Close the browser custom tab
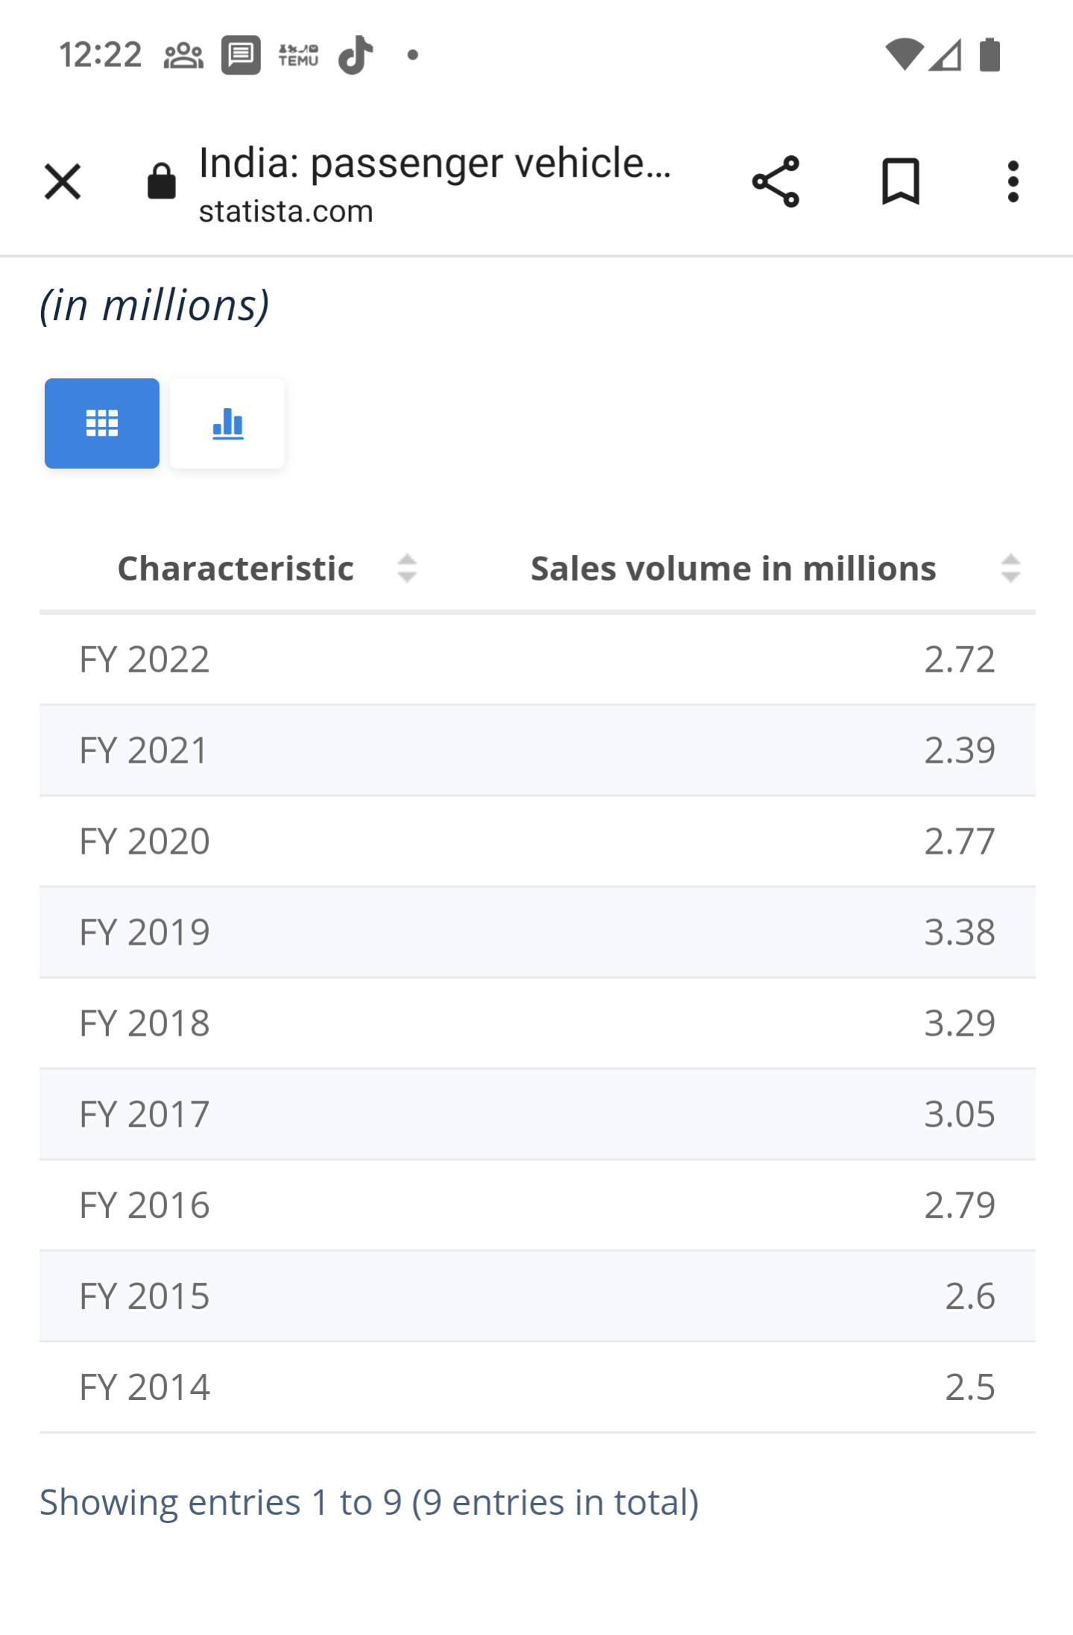 click(63, 182)
